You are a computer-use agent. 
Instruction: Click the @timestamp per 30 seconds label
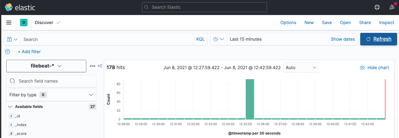click(254, 133)
